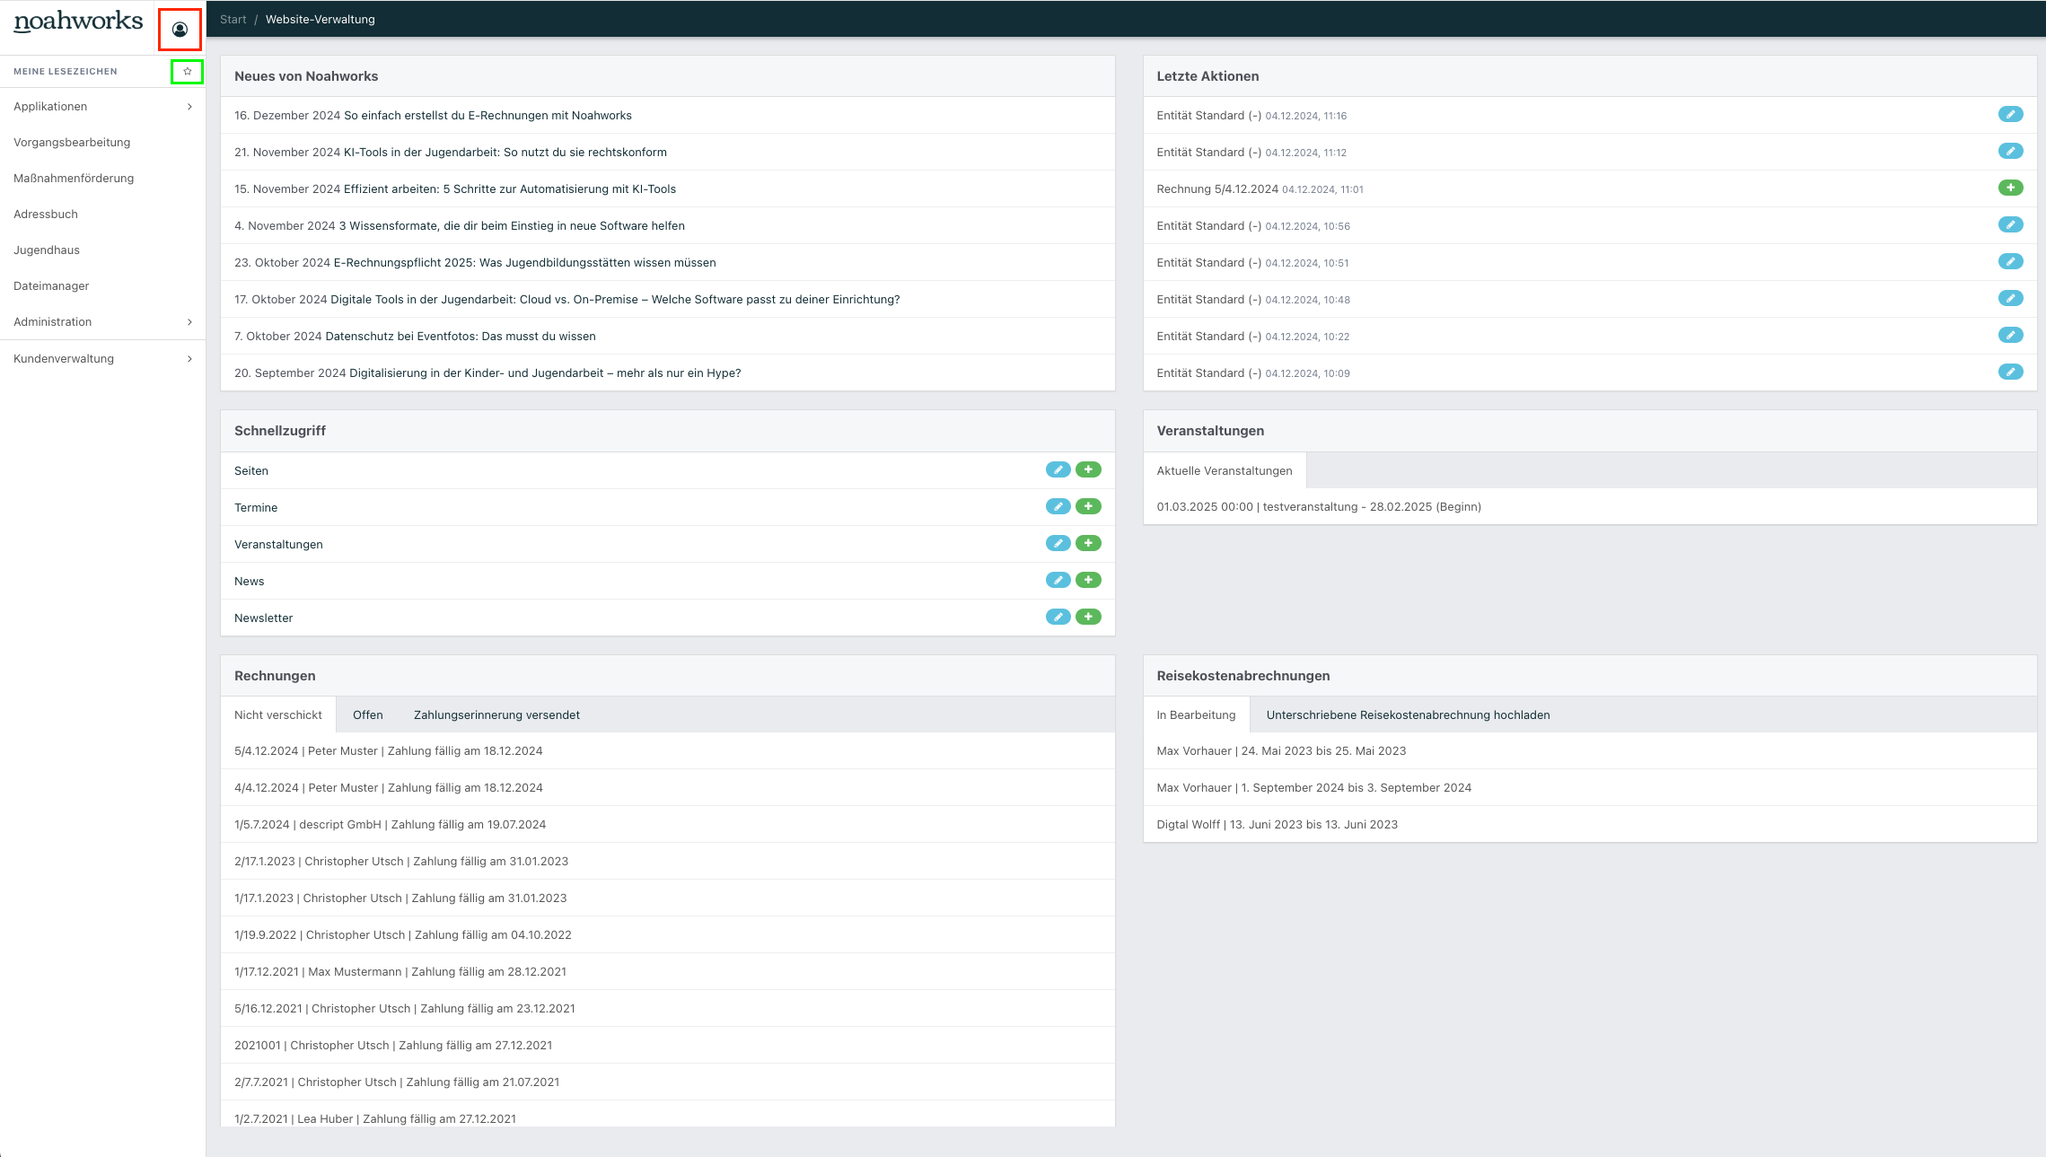Click the bookmarks star icon
This screenshot has width=2046, height=1157.
click(x=188, y=72)
